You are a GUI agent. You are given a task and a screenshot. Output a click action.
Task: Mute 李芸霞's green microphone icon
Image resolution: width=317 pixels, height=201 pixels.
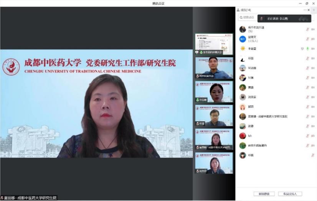(x=307, y=49)
